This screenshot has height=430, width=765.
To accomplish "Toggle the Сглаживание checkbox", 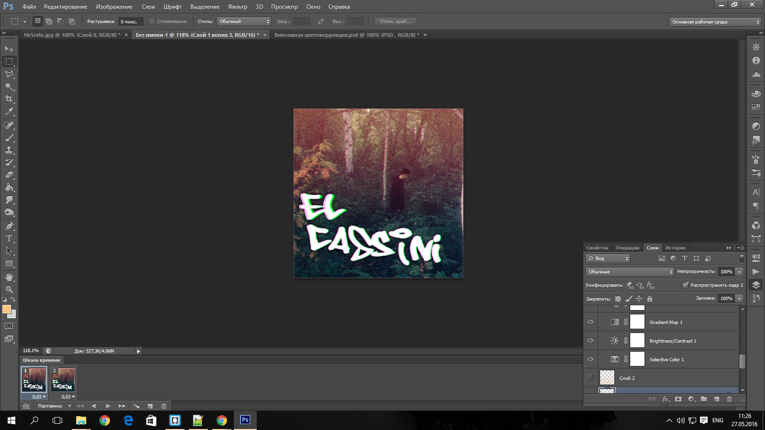I will coord(152,21).
